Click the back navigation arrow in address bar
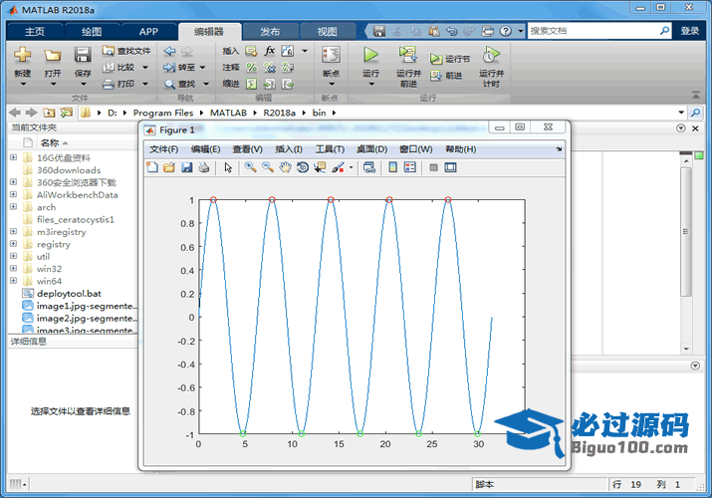This screenshot has height=498, width=712. pyautogui.click(x=15, y=113)
